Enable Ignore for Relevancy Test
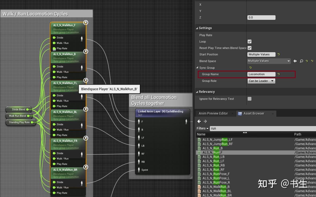 pyautogui.click(x=249, y=99)
